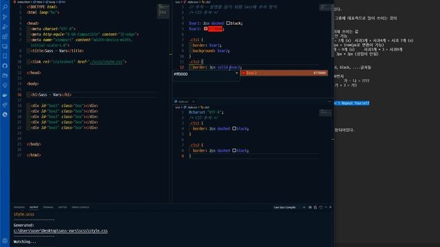Select the $var2 autocomplete suggestion
The image size is (440, 247).
(284, 73)
